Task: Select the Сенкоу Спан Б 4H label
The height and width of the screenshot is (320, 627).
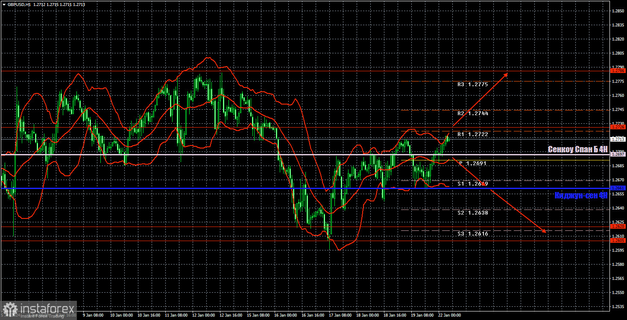Action: coord(577,149)
